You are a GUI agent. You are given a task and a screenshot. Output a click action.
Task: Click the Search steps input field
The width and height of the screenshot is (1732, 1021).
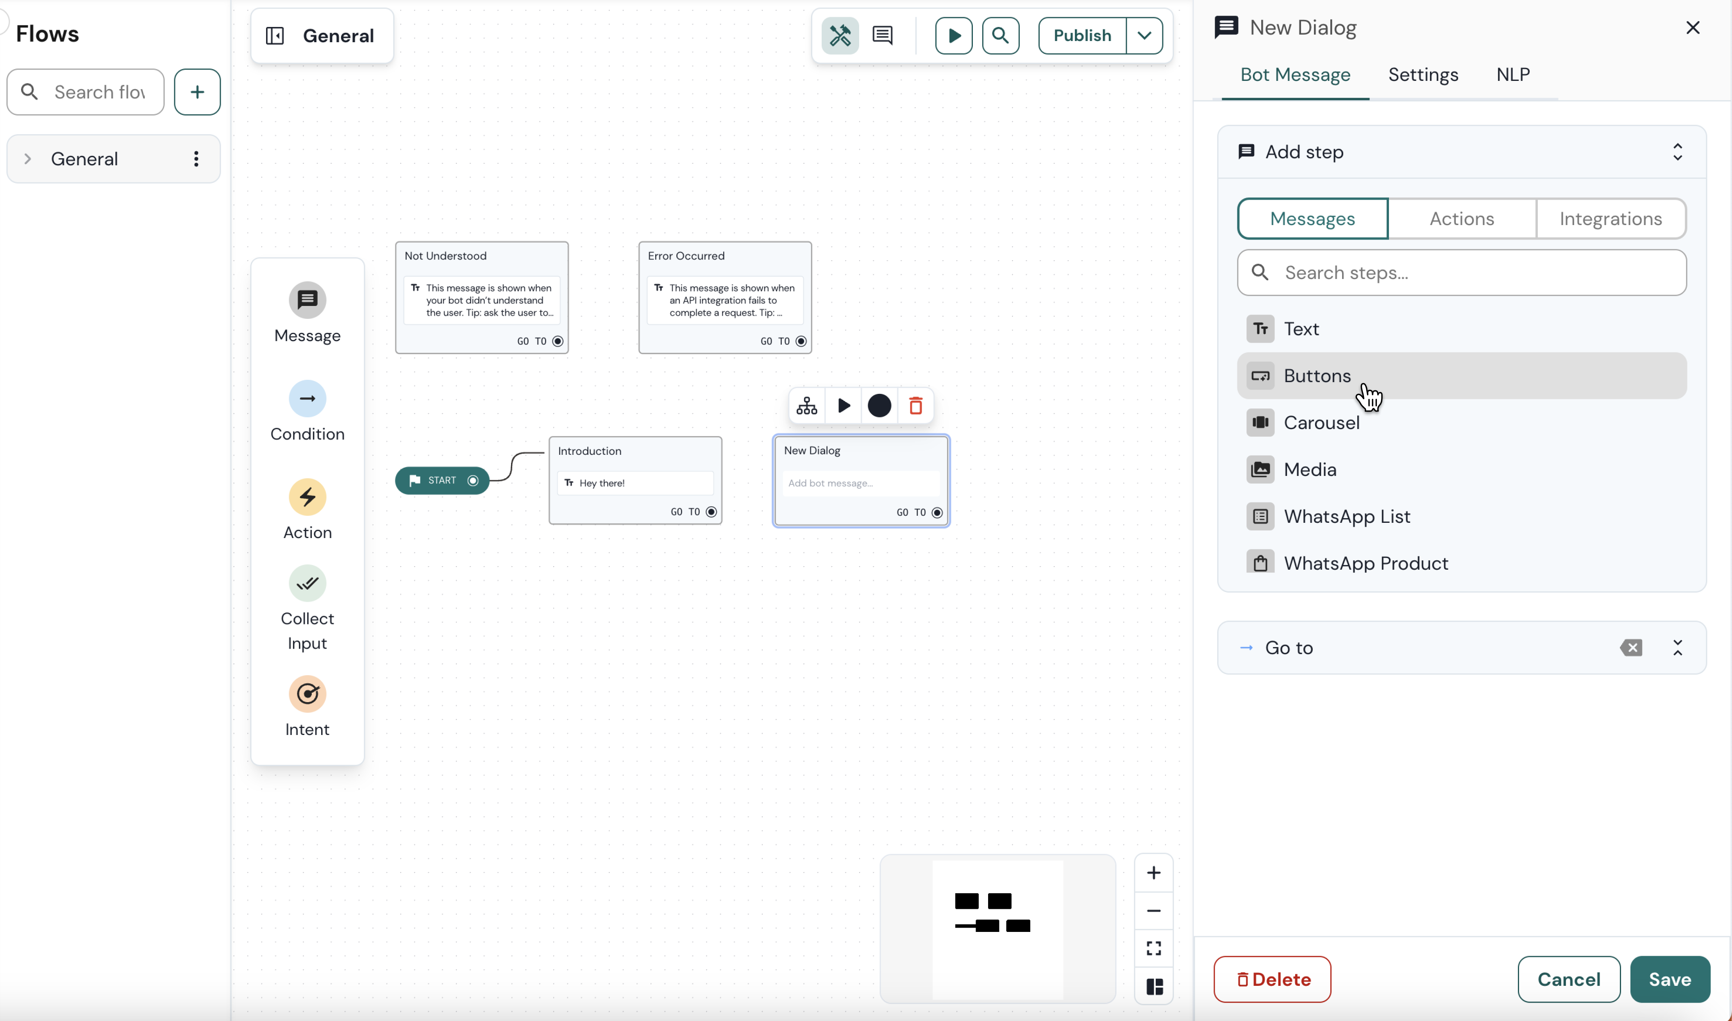tap(1462, 272)
